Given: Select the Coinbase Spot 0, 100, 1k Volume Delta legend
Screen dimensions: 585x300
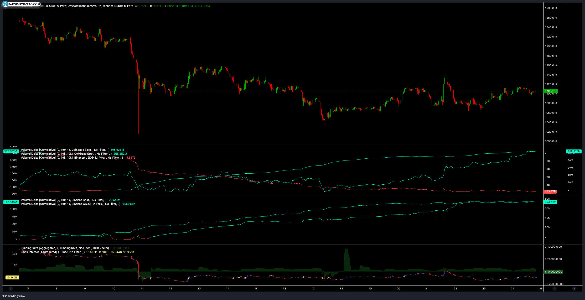Looking at the screenshot, I should 65,150.
